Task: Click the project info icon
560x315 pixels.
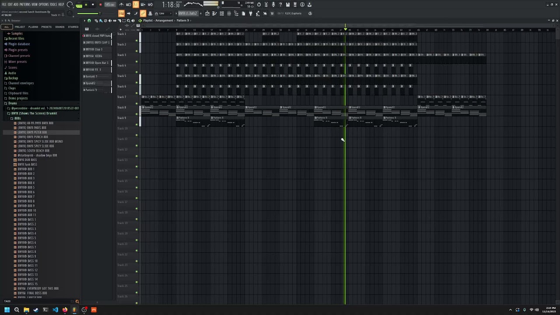Action: tap(302, 4)
